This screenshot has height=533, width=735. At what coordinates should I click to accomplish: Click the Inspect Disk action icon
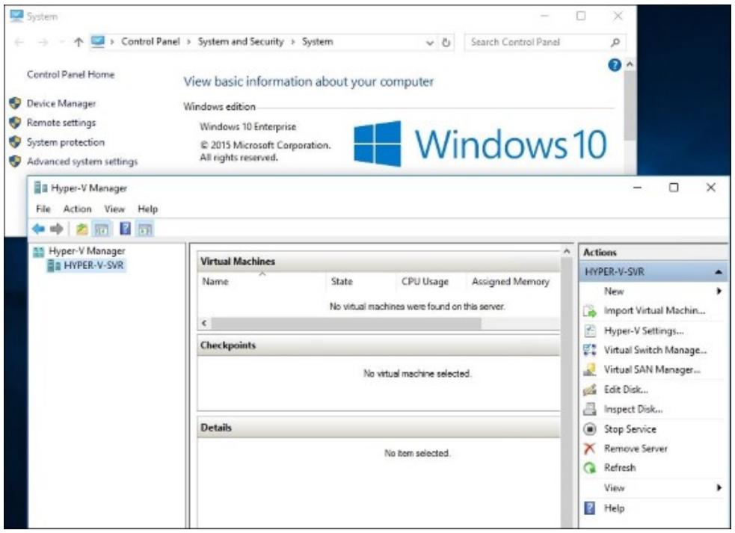(x=590, y=409)
